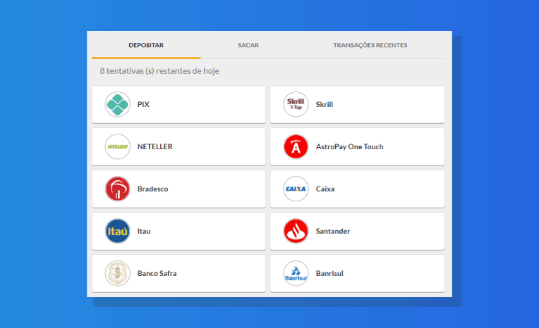The height and width of the screenshot is (328, 539).
Task: Click the red AstroPay logo icon
Action: pos(296,146)
